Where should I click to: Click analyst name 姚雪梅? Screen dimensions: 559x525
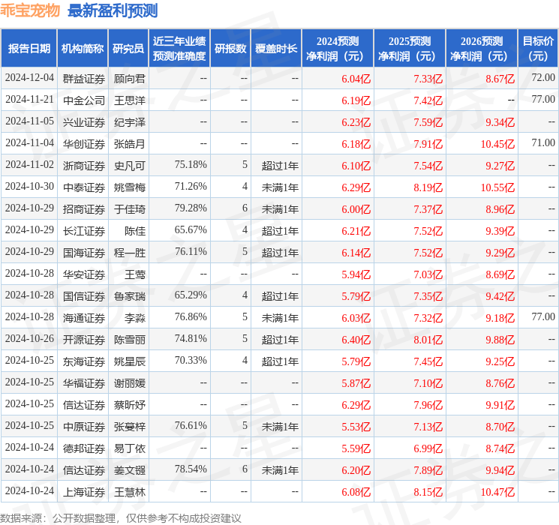[130, 187]
